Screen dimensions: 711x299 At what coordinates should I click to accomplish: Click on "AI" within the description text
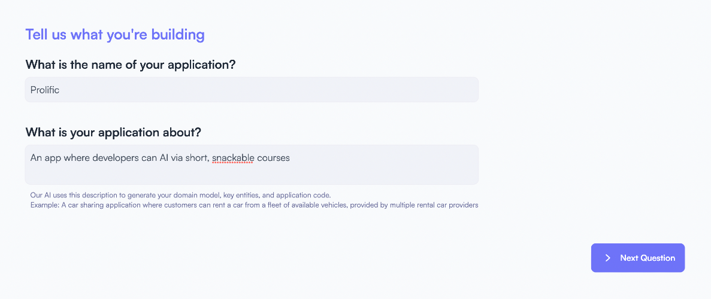[x=165, y=158]
